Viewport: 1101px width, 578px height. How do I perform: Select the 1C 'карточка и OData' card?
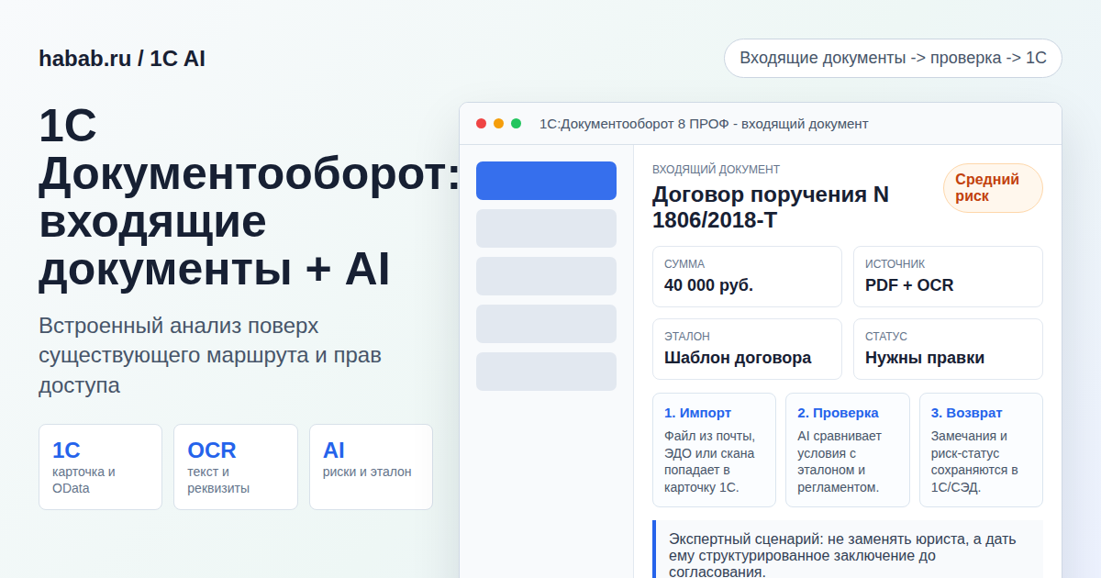coord(100,467)
